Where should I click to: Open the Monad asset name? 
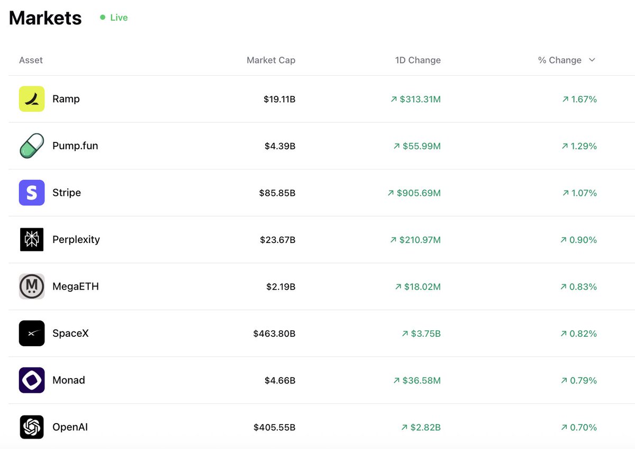click(69, 380)
